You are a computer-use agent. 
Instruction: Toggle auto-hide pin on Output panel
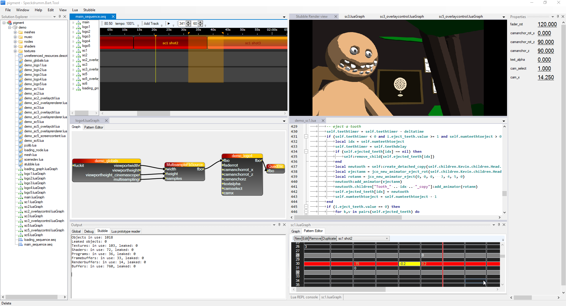point(279,225)
